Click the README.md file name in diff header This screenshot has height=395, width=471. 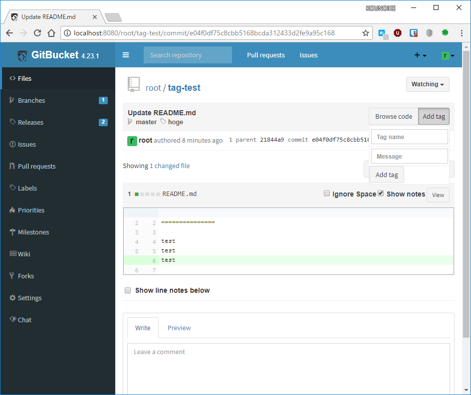tap(179, 194)
